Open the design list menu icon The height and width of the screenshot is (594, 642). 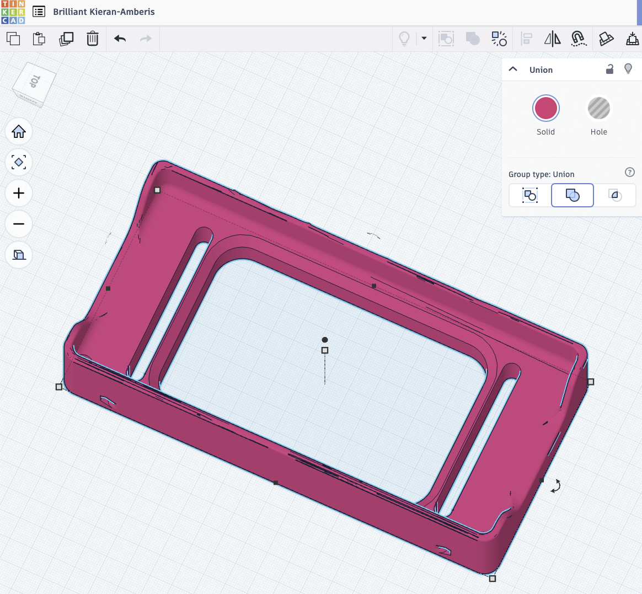click(39, 12)
